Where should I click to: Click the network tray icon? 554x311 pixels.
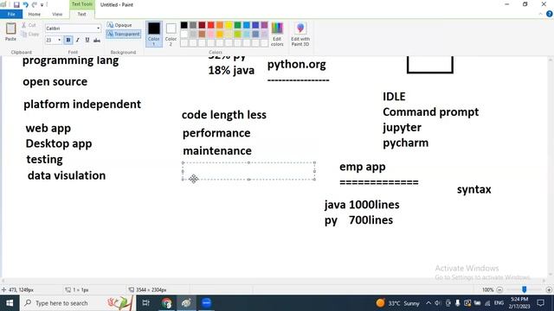pyautogui.click(x=487, y=303)
